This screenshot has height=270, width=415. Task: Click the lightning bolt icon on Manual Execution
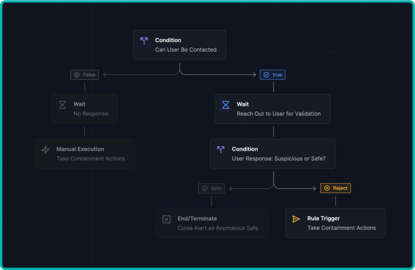[x=45, y=149]
